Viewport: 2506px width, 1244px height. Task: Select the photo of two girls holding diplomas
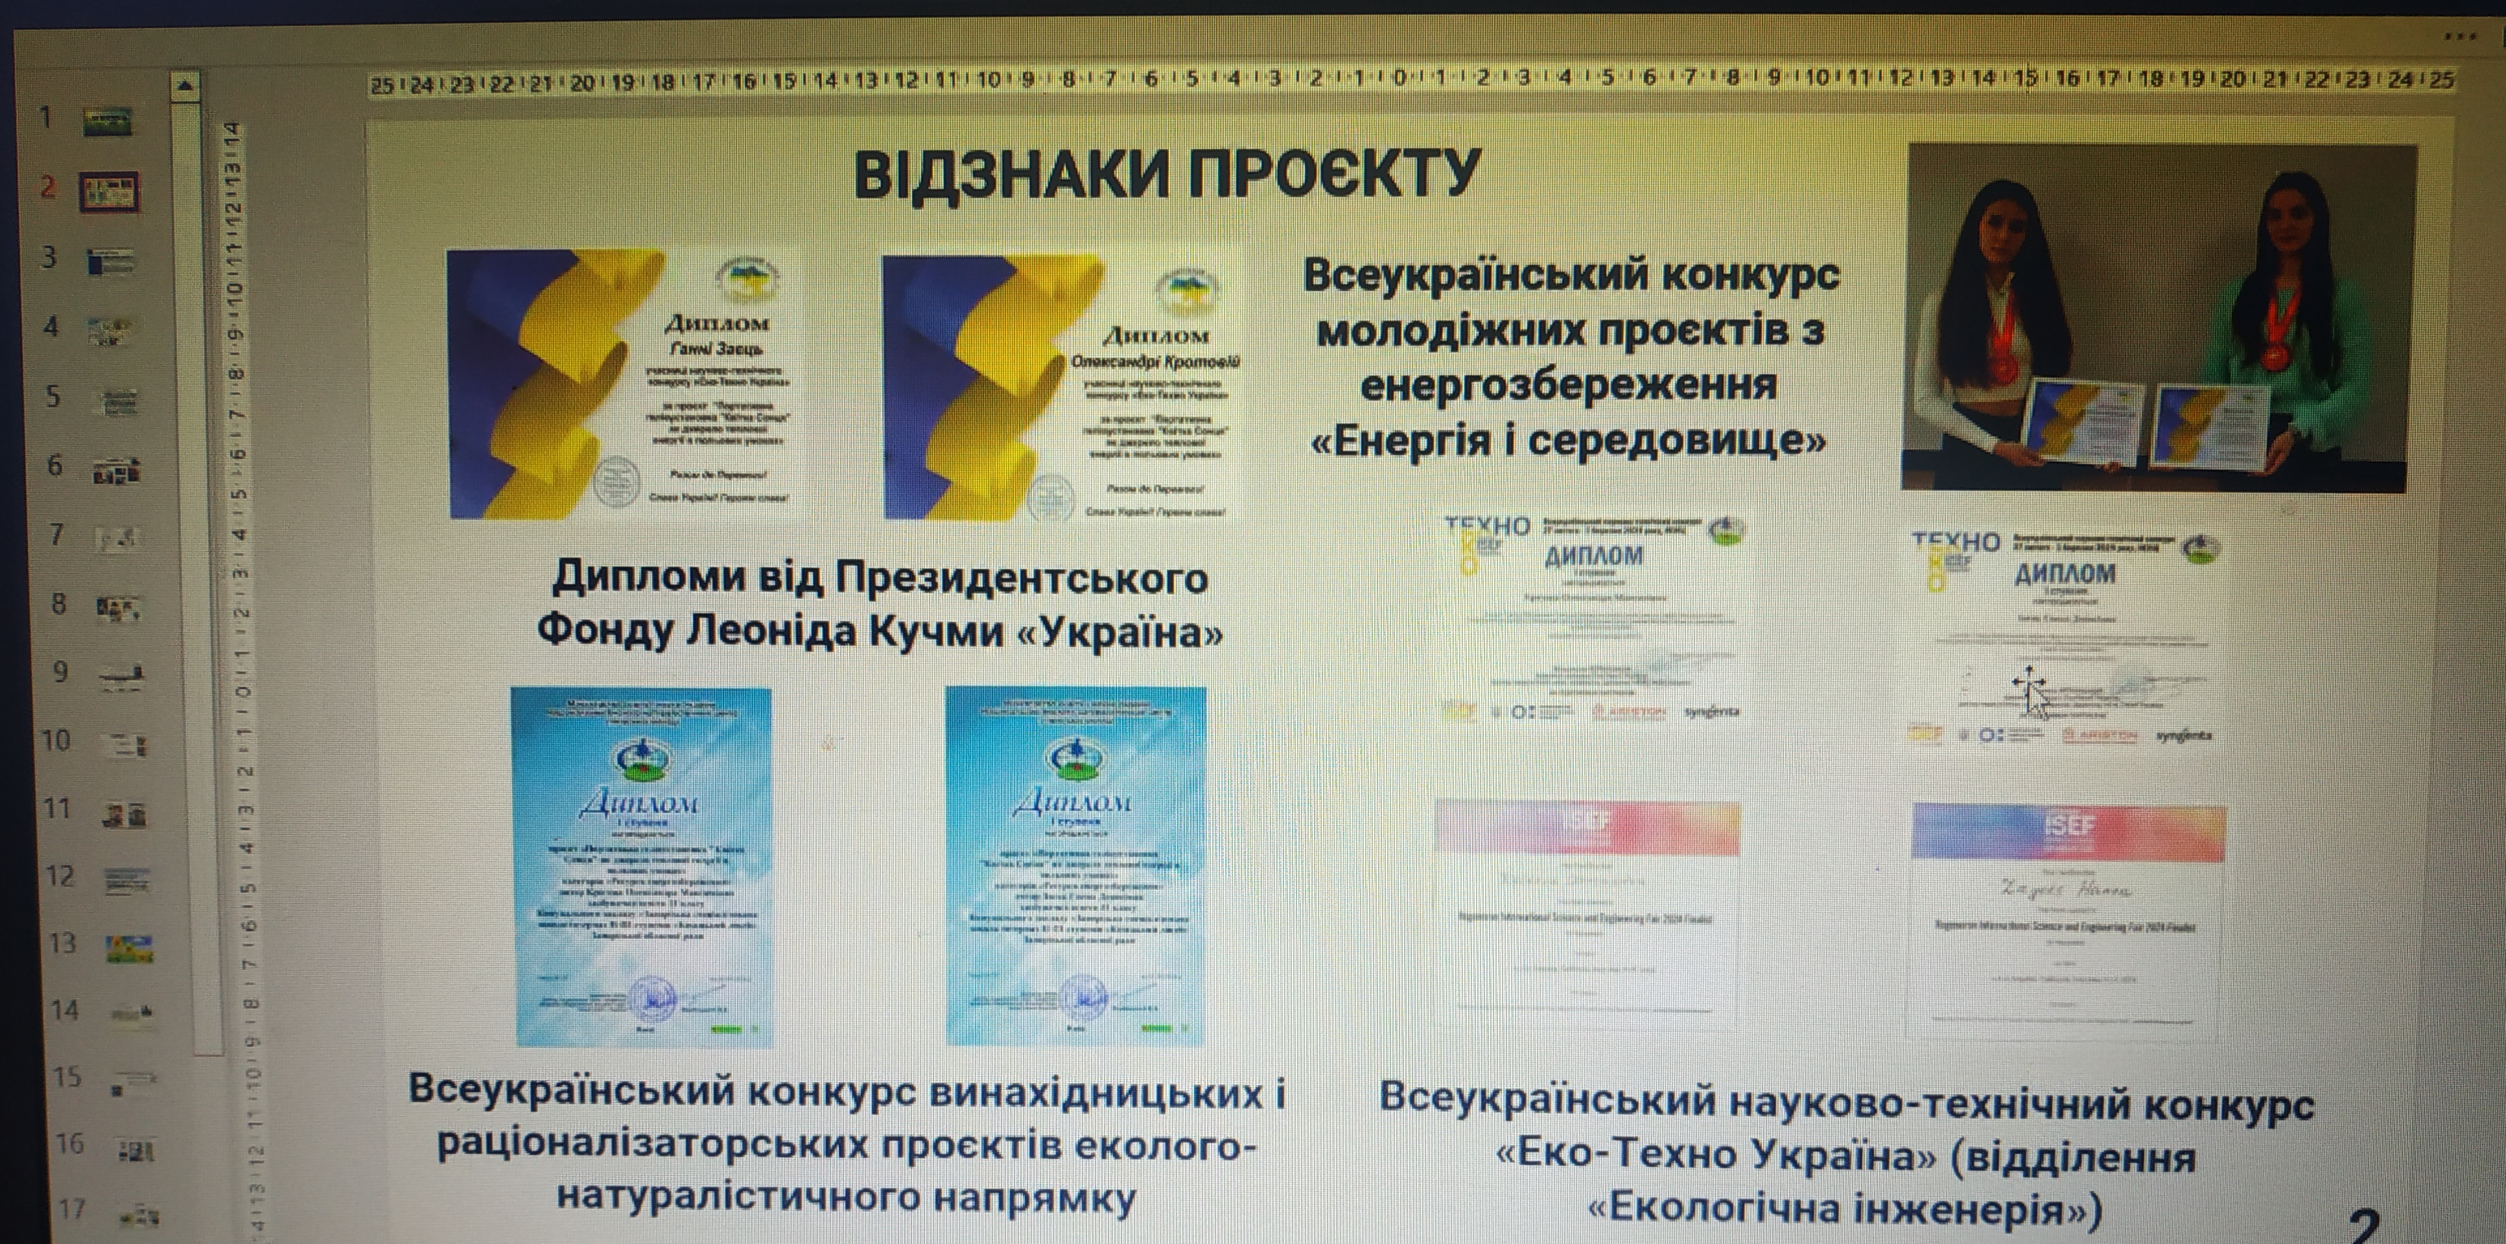click(2160, 316)
